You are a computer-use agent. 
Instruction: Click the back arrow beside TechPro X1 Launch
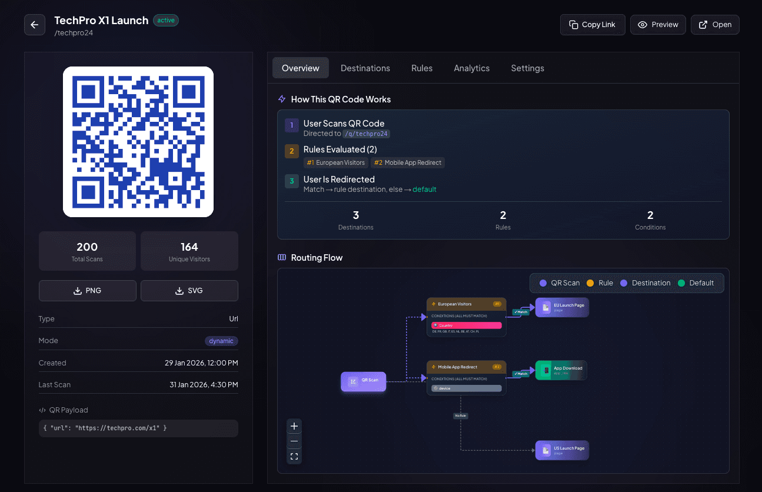pyautogui.click(x=34, y=24)
